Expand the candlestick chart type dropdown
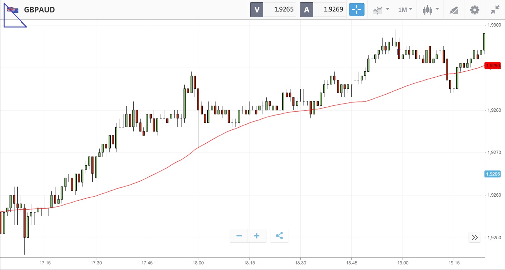The width and height of the screenshot is (505, 270). click(431, 9)
